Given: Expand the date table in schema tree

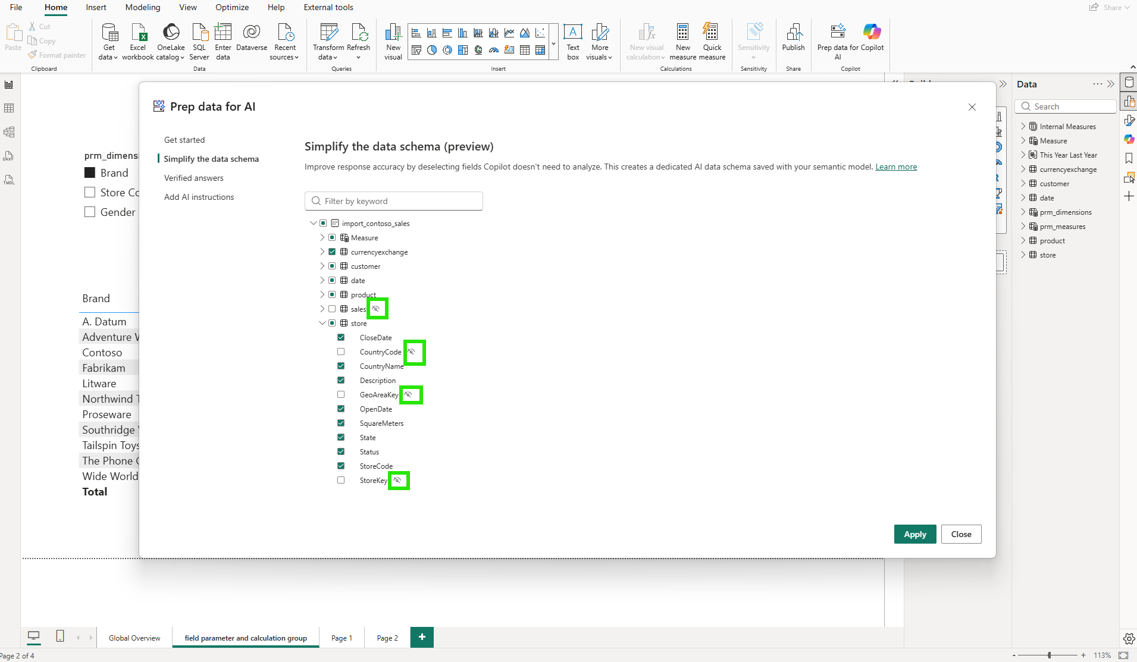Looking at the screenshot, I should tap(322, 280).
